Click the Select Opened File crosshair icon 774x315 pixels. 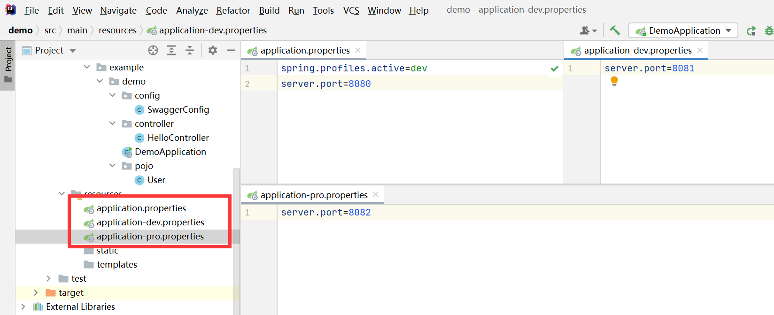[153, 51]
